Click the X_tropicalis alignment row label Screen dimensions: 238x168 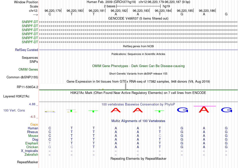pos(30,151)
